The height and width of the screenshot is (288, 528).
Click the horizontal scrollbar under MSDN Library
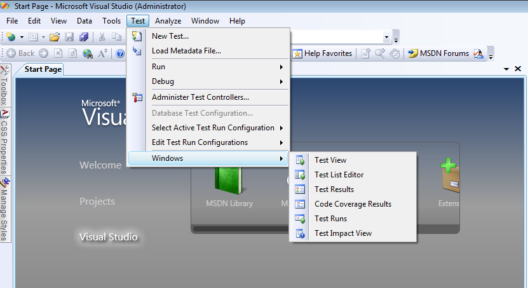(x=241, y=229)
